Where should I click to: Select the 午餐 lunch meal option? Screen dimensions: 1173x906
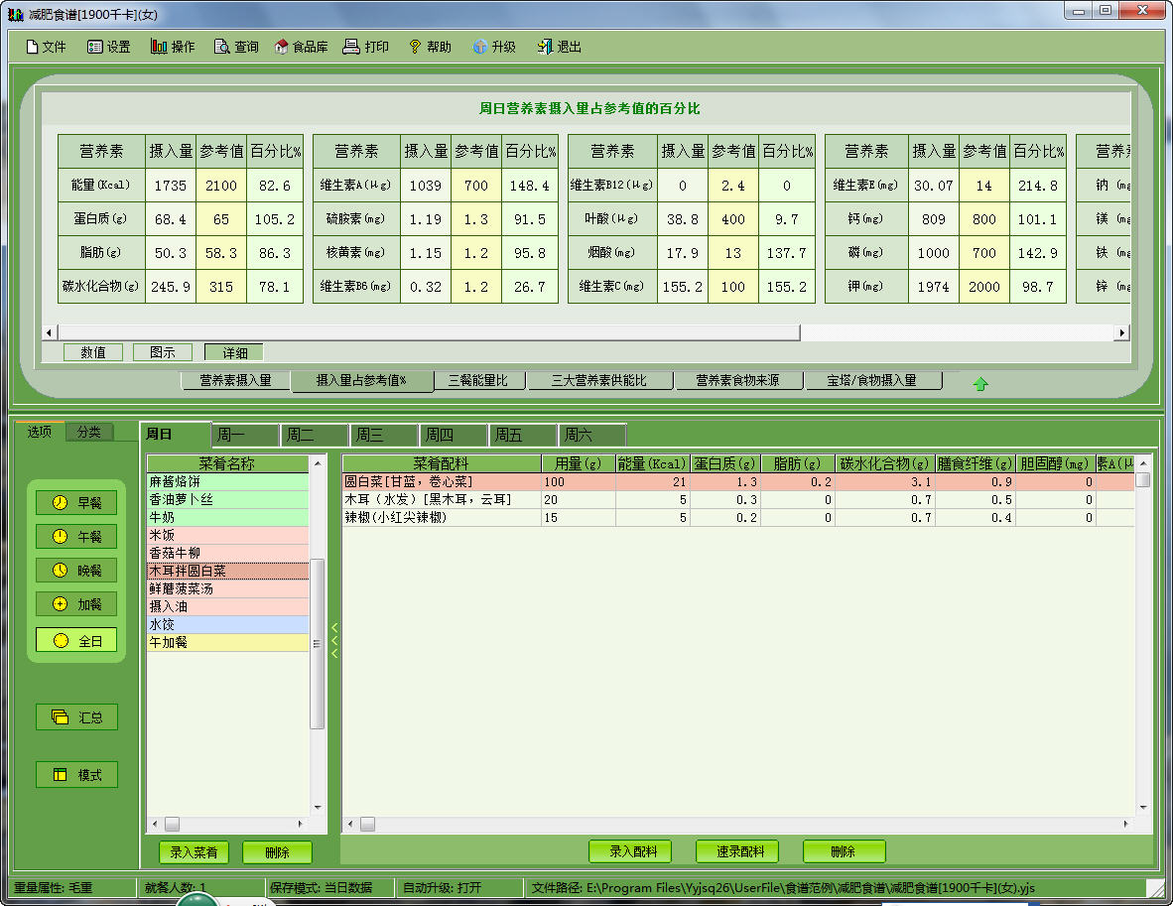76,537
